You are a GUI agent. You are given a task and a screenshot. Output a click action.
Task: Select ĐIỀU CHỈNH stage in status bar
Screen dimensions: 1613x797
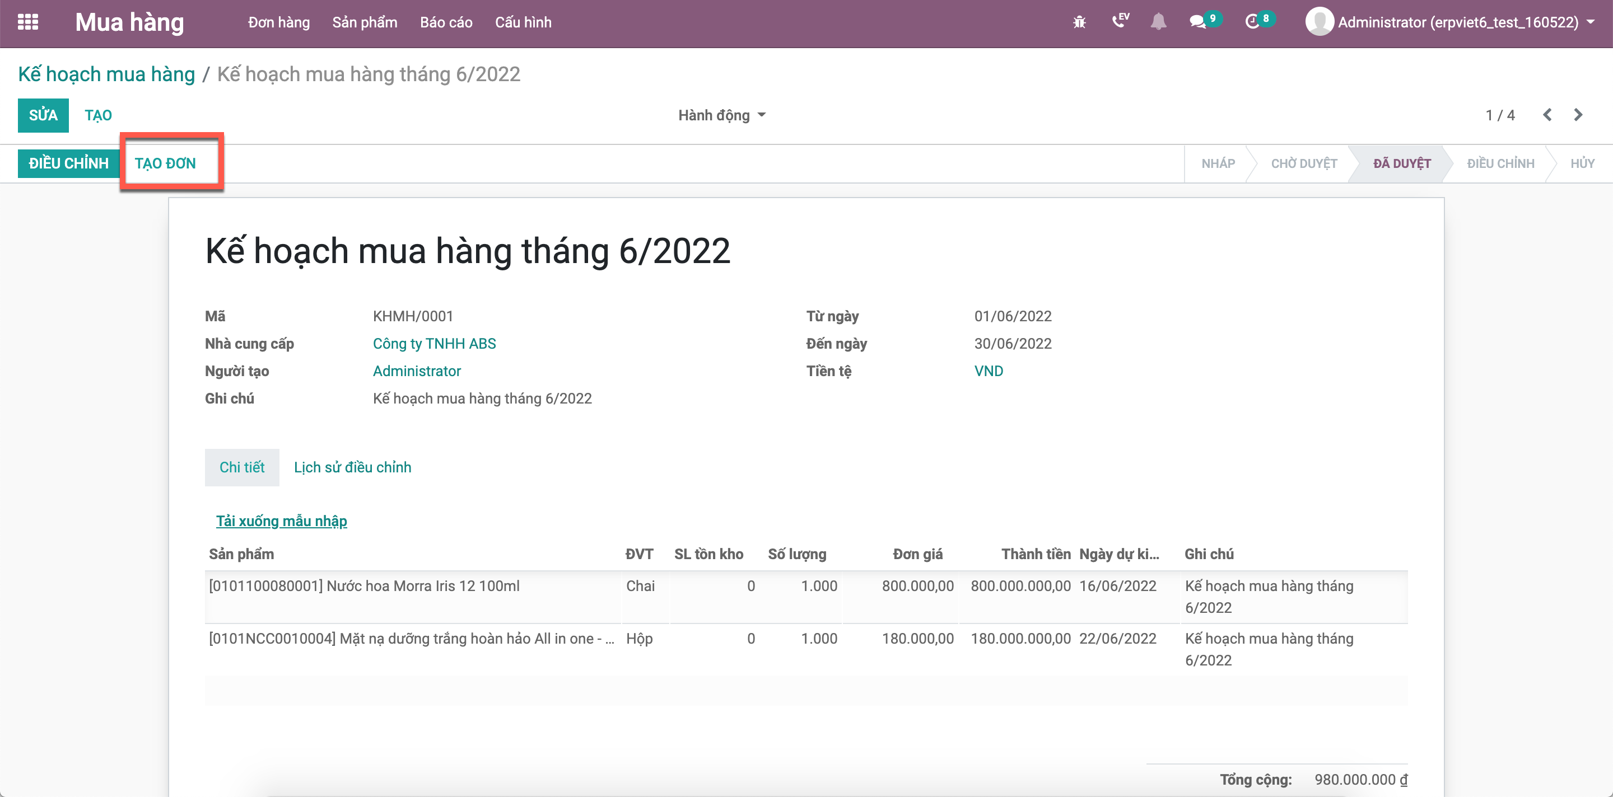[1500, 163]
